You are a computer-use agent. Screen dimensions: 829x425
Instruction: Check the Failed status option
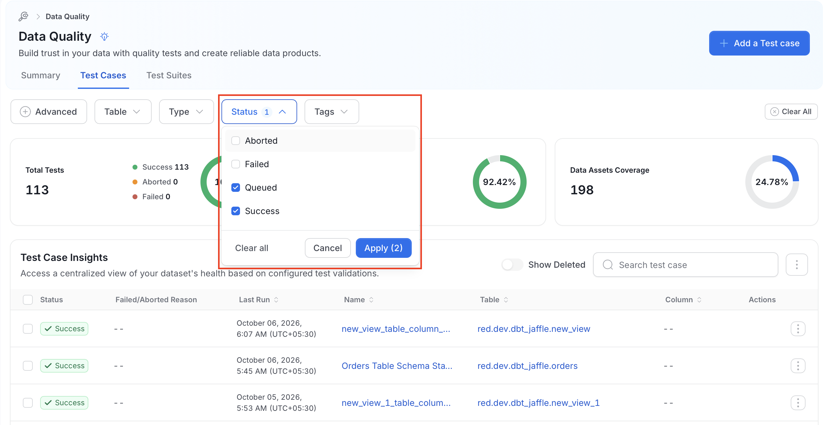[x=236, y=164]
